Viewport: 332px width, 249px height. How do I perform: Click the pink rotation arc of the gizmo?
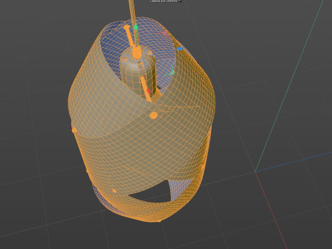pyautogui.click(x=164, y=33)
